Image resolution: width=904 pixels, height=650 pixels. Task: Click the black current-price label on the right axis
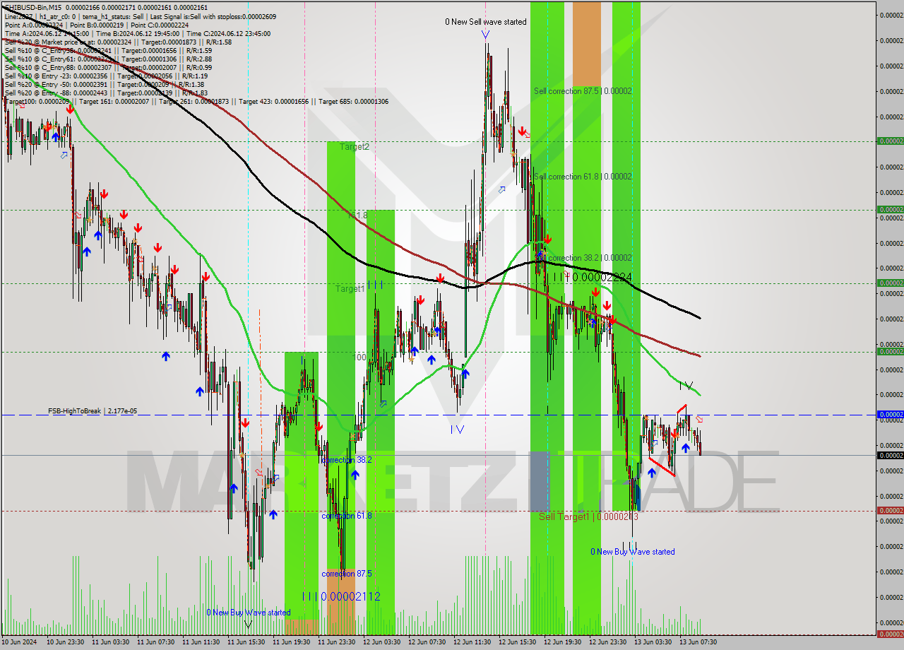coord(890,456)
